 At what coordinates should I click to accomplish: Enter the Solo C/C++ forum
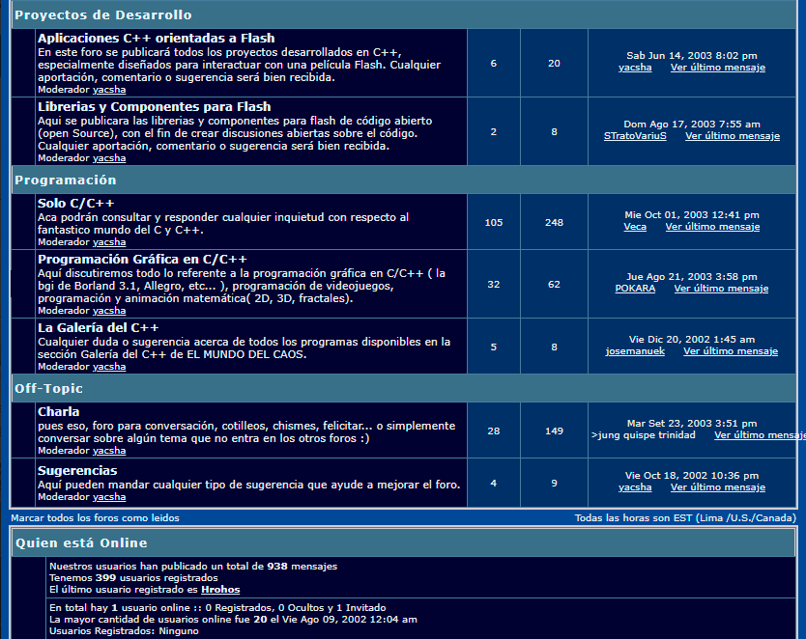pos(76,204)
